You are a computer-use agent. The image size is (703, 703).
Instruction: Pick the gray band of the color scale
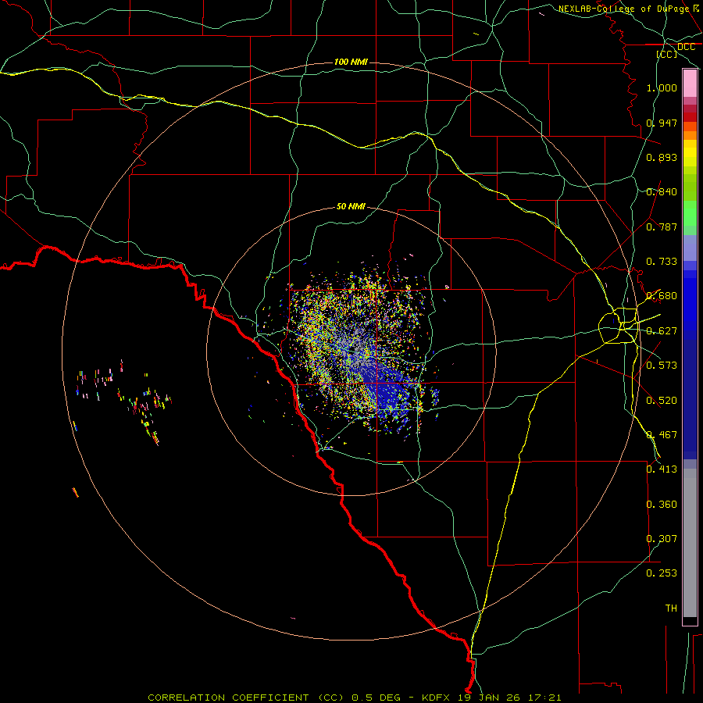[690, 543]
